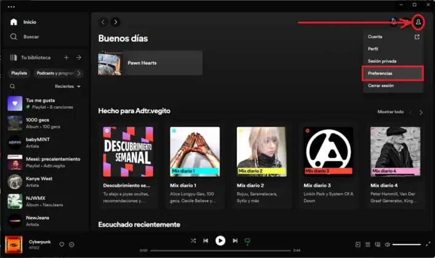Maximize the Spotify window
This screenshot has width=435, height=258.
415,5
